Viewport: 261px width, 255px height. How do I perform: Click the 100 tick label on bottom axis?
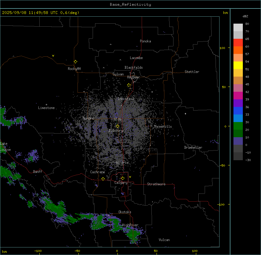[195, 251]
